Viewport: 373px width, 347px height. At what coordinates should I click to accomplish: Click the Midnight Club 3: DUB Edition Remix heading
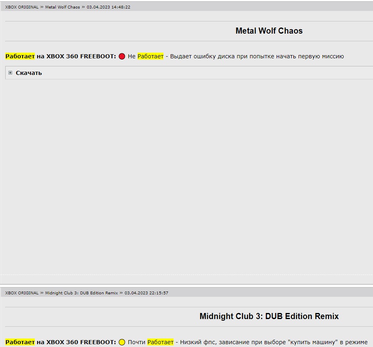click(x=269, y=316)
